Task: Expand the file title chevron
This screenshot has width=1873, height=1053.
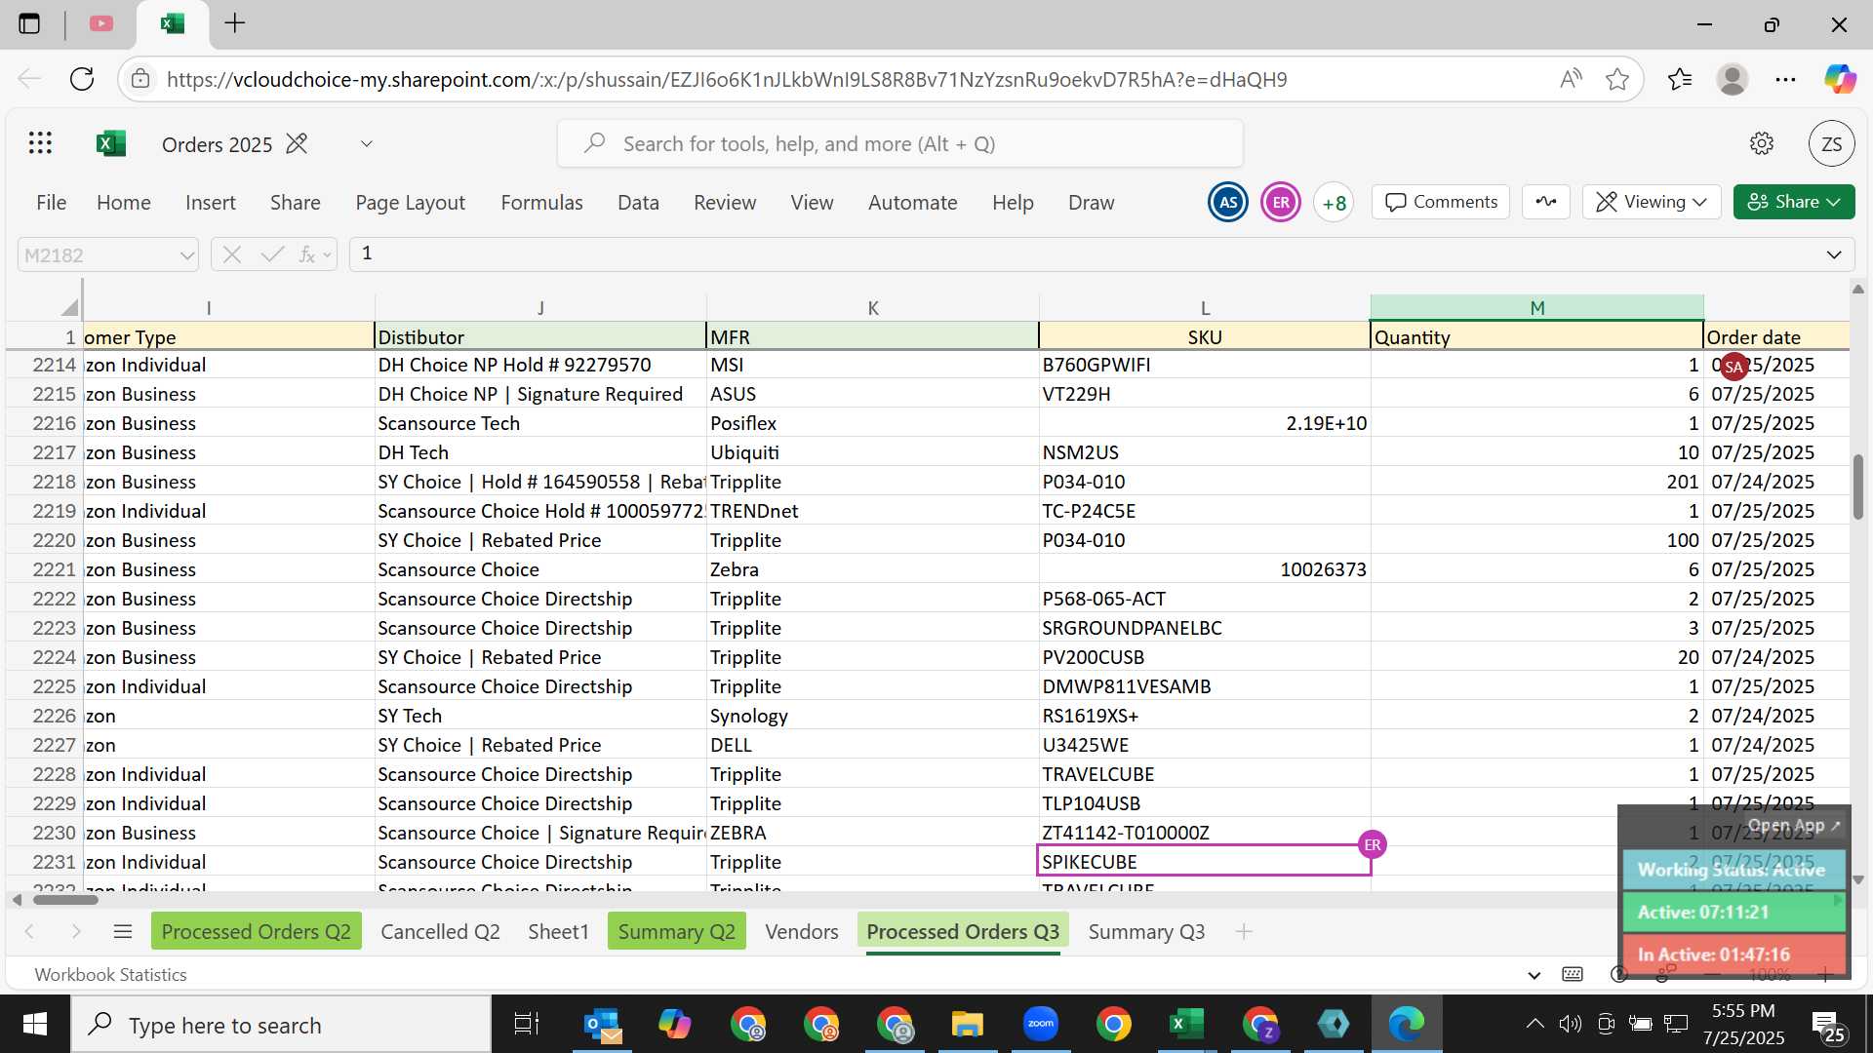Action: (367, 144)
